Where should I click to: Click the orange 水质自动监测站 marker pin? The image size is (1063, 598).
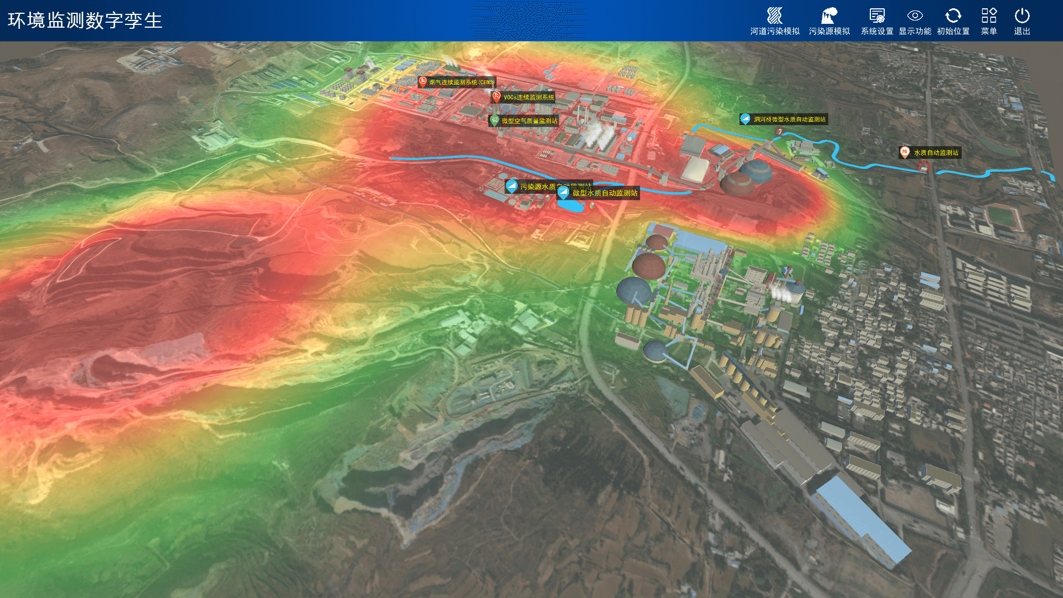click(905, 152)
